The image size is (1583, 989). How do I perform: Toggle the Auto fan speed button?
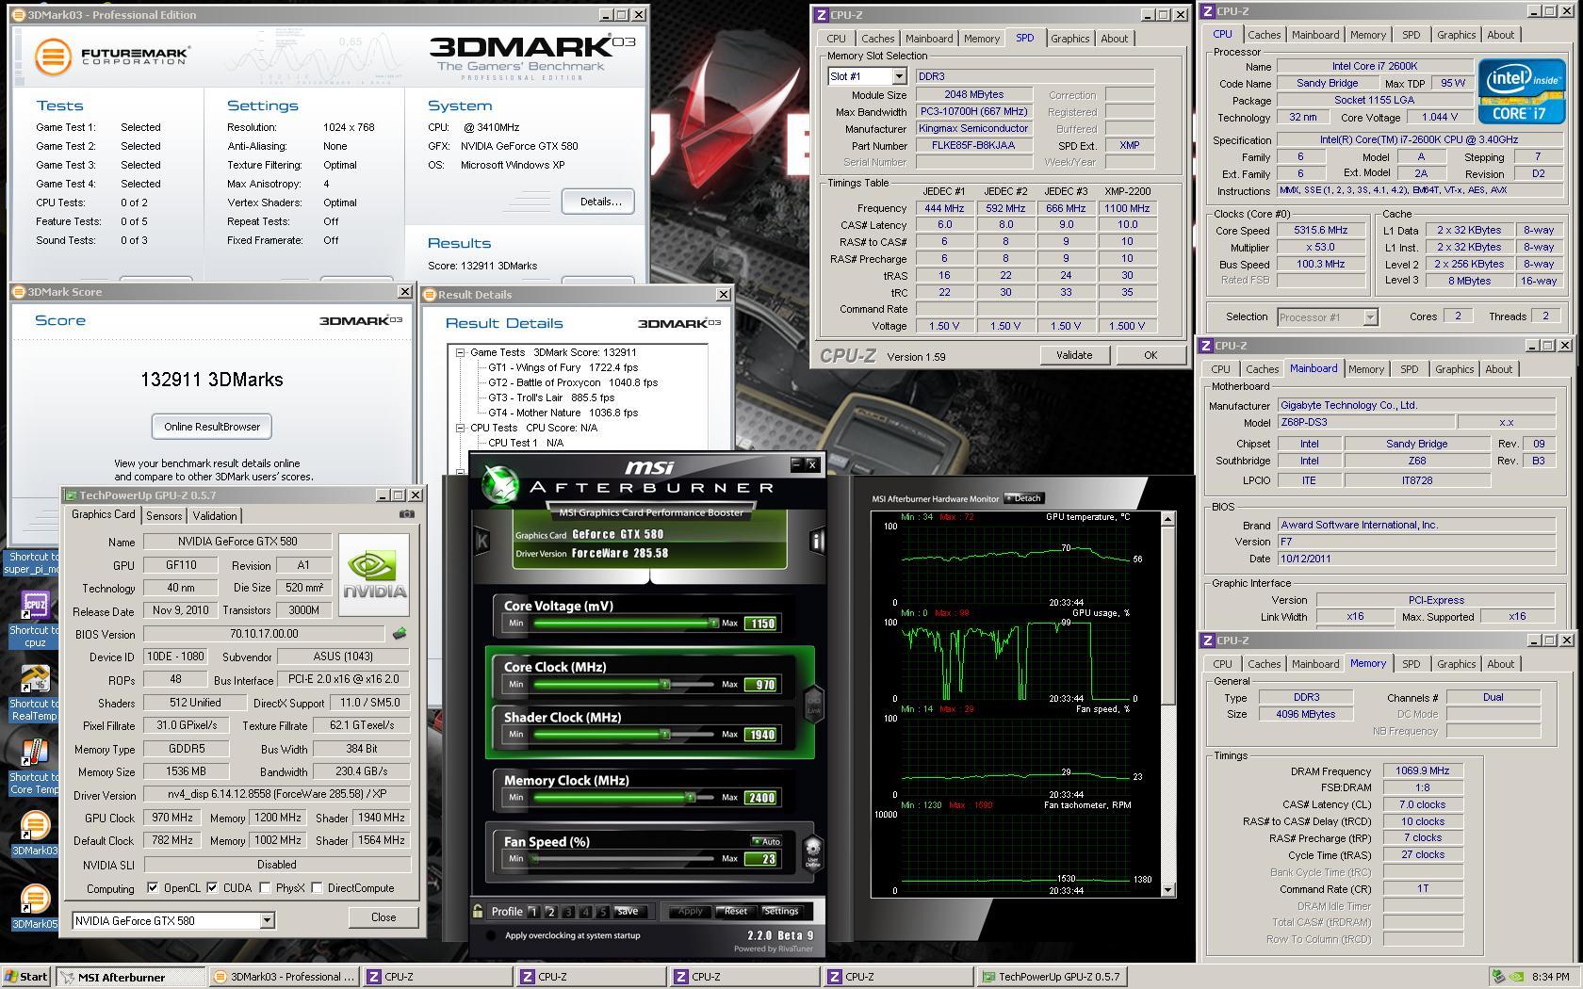766,841
